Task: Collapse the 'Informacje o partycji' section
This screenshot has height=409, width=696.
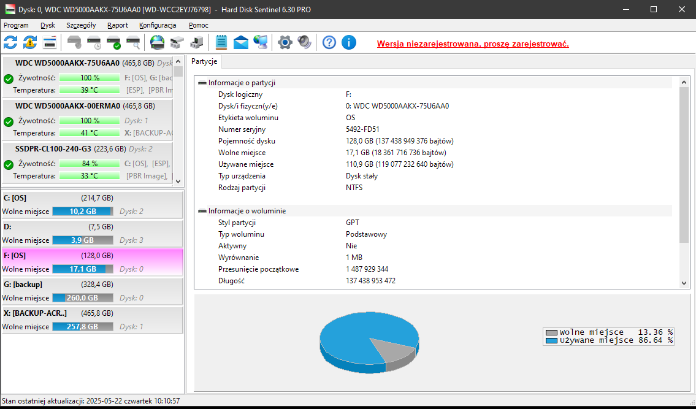Action: click(202, 83)
